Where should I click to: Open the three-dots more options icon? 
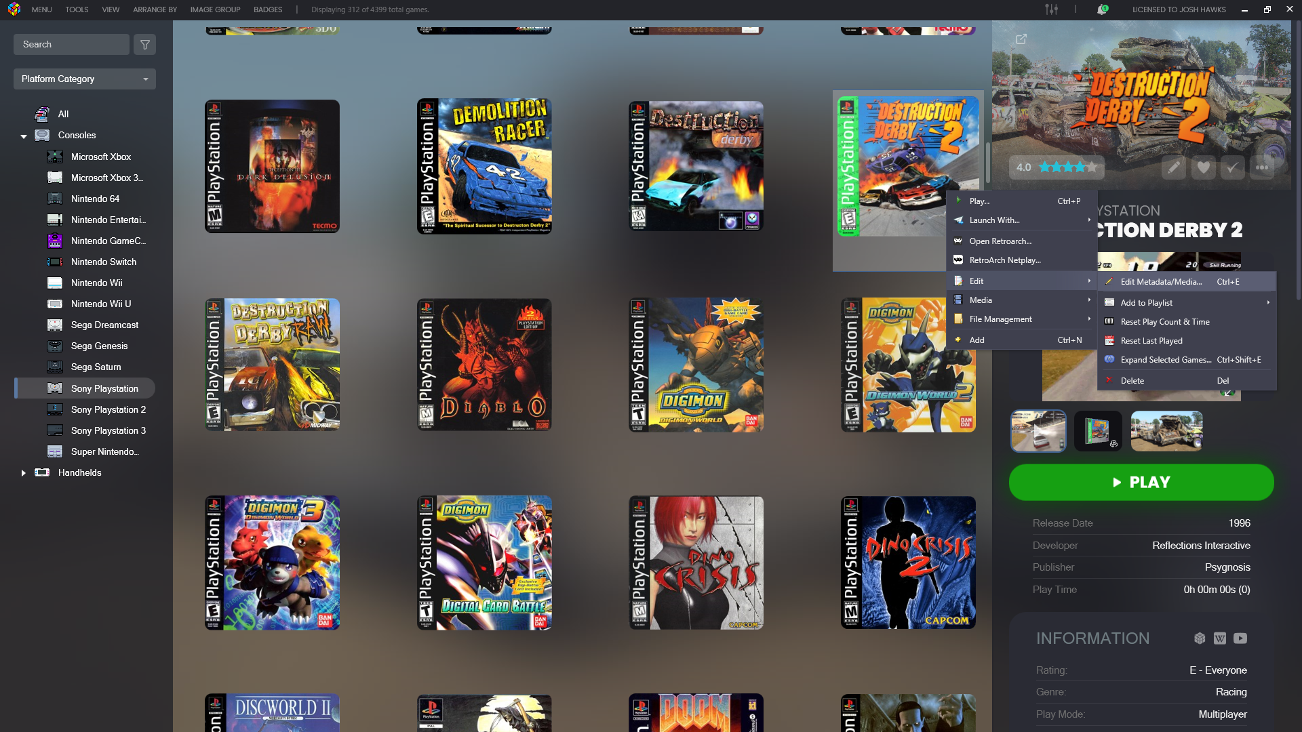pos(1262,167)
